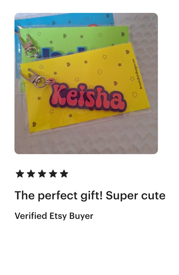This screenshot has height=275, width=179.
Task: Click the first rating star
Action: (20, 174)
